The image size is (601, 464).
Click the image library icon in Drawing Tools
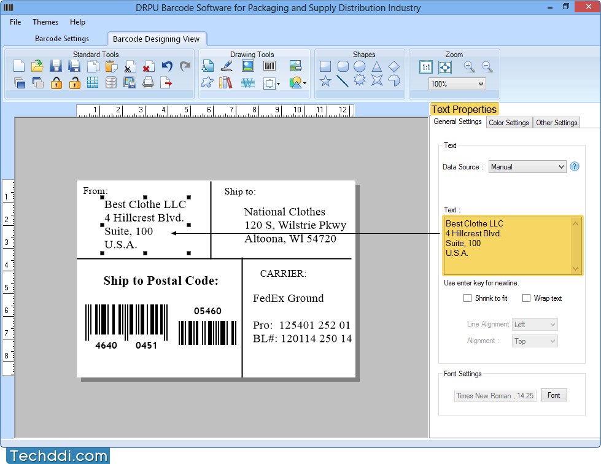295,66
